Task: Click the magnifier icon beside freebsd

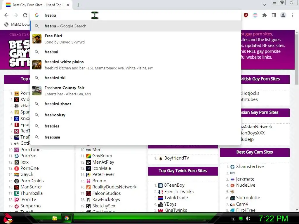Action: 37,52
